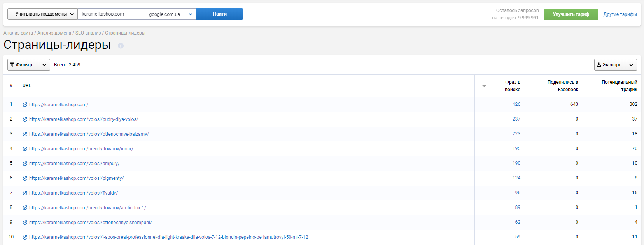Go to Анализ сайта breadcrumb
The image size is (644, 245).
click(18, 33)
